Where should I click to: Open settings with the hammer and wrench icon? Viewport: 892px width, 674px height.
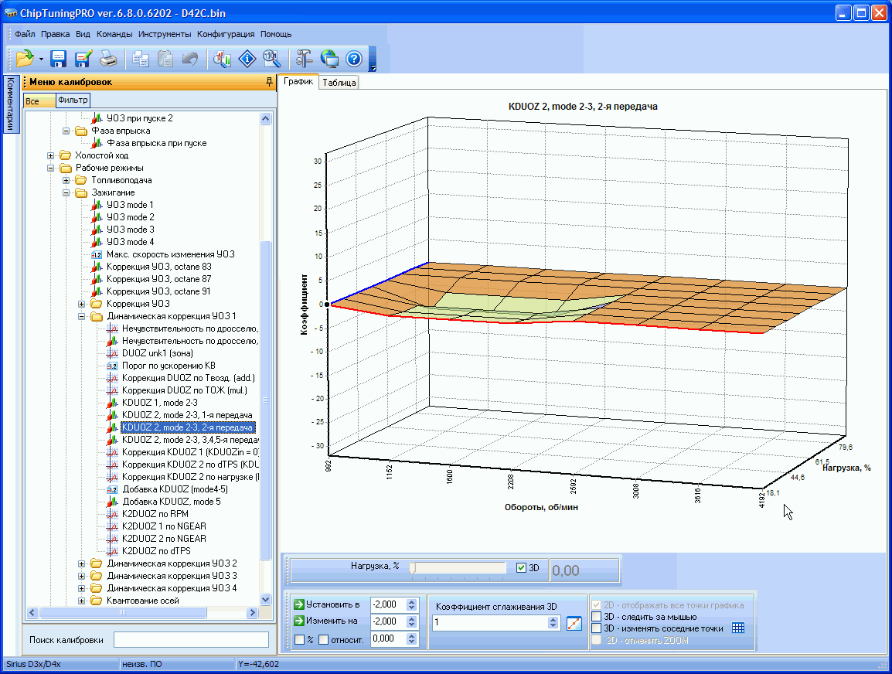click(x=304, y=59)
